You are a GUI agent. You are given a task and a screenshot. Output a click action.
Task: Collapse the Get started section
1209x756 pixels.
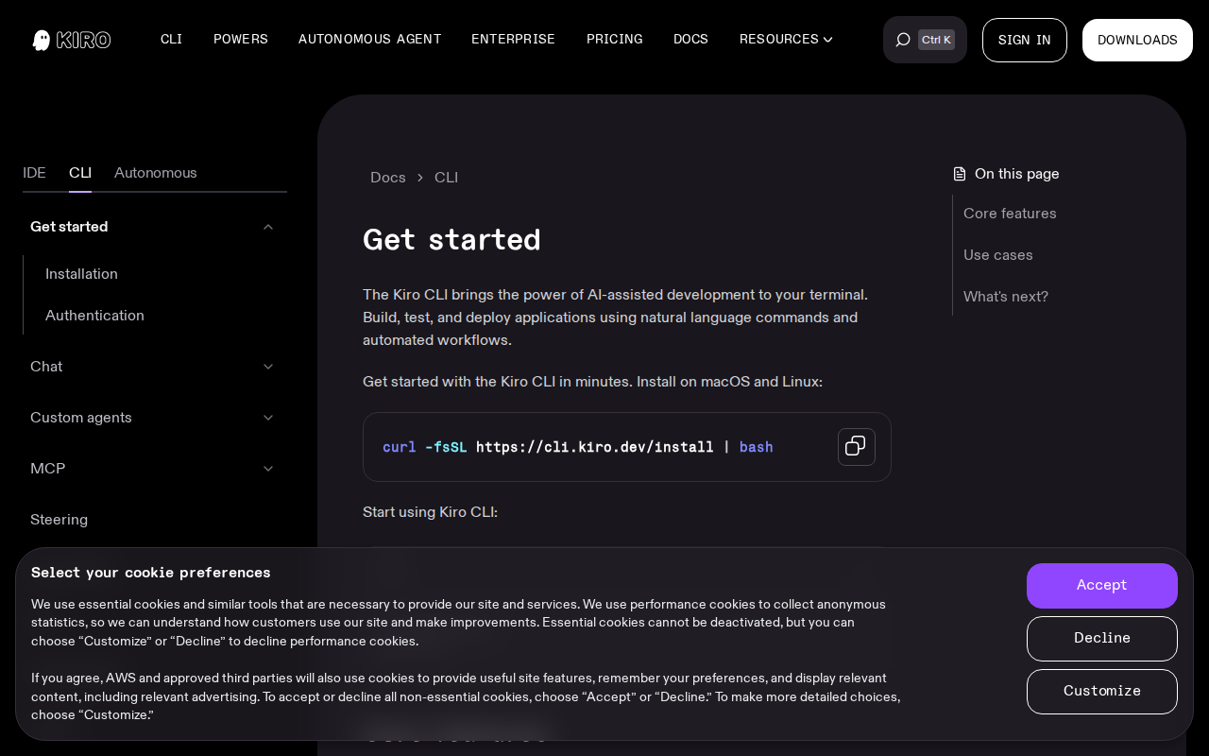pyautogui.click(x=267, y=227)
